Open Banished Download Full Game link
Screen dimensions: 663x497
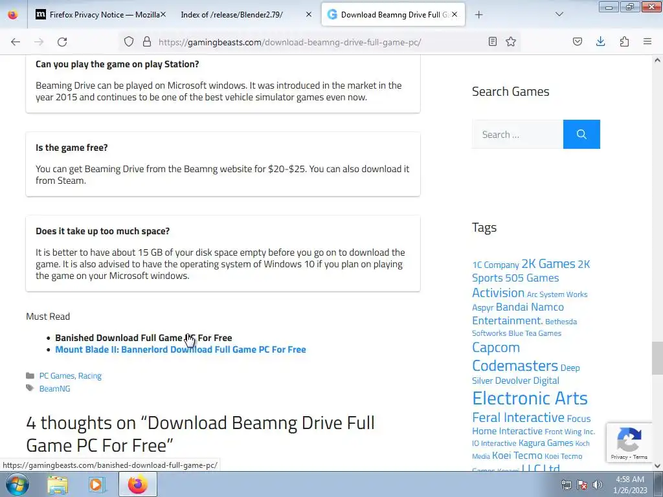click(x=143, y=338)
